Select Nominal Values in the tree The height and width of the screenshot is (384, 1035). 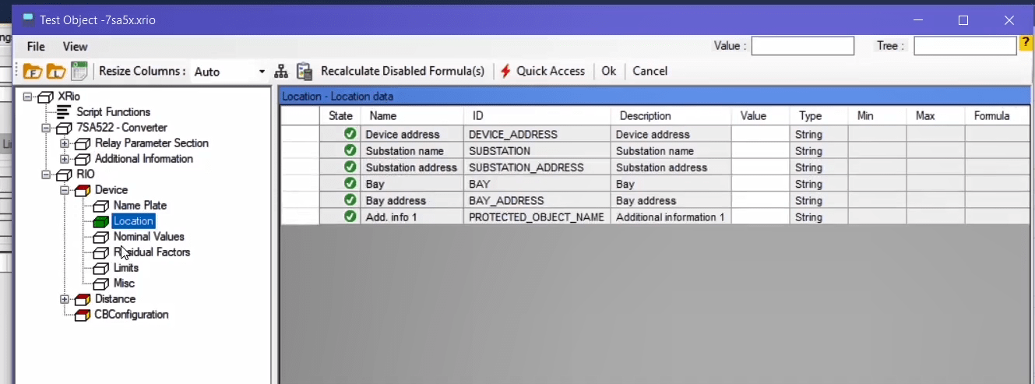point(149,237)
